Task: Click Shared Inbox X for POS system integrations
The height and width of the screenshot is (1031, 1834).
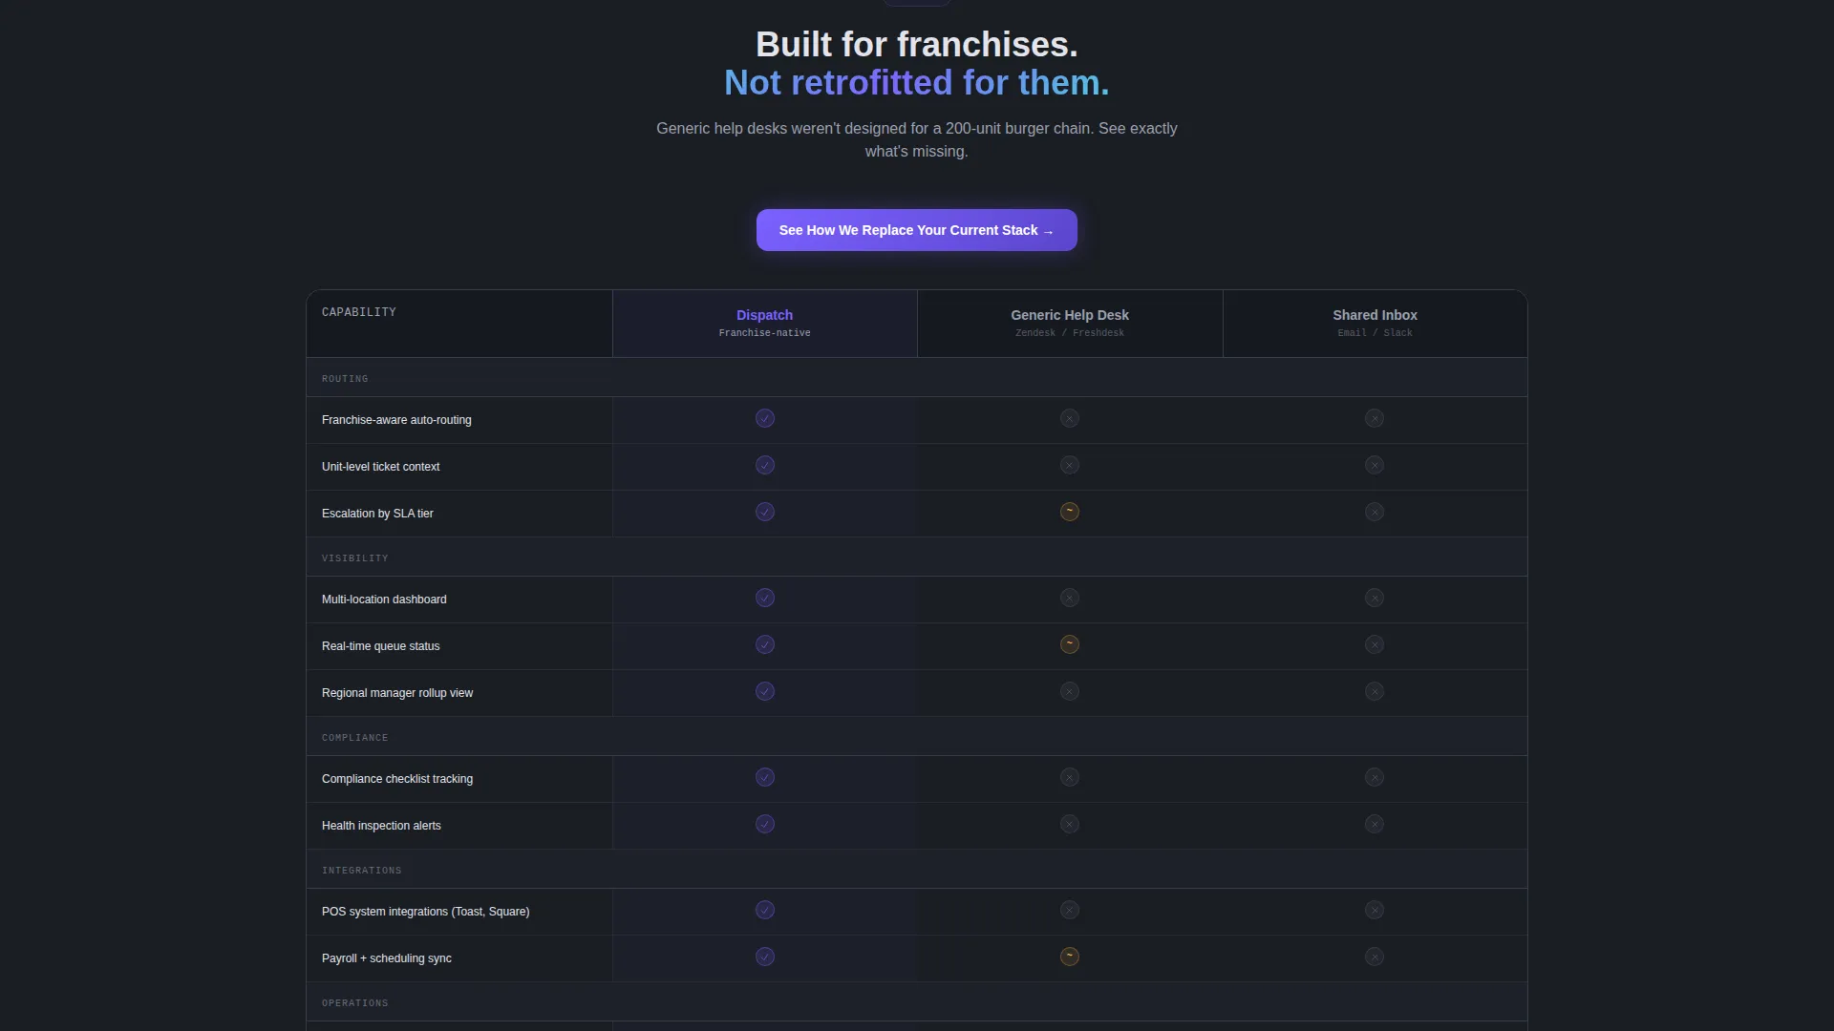Action: pyautogui.click(x=1375, y=910)
